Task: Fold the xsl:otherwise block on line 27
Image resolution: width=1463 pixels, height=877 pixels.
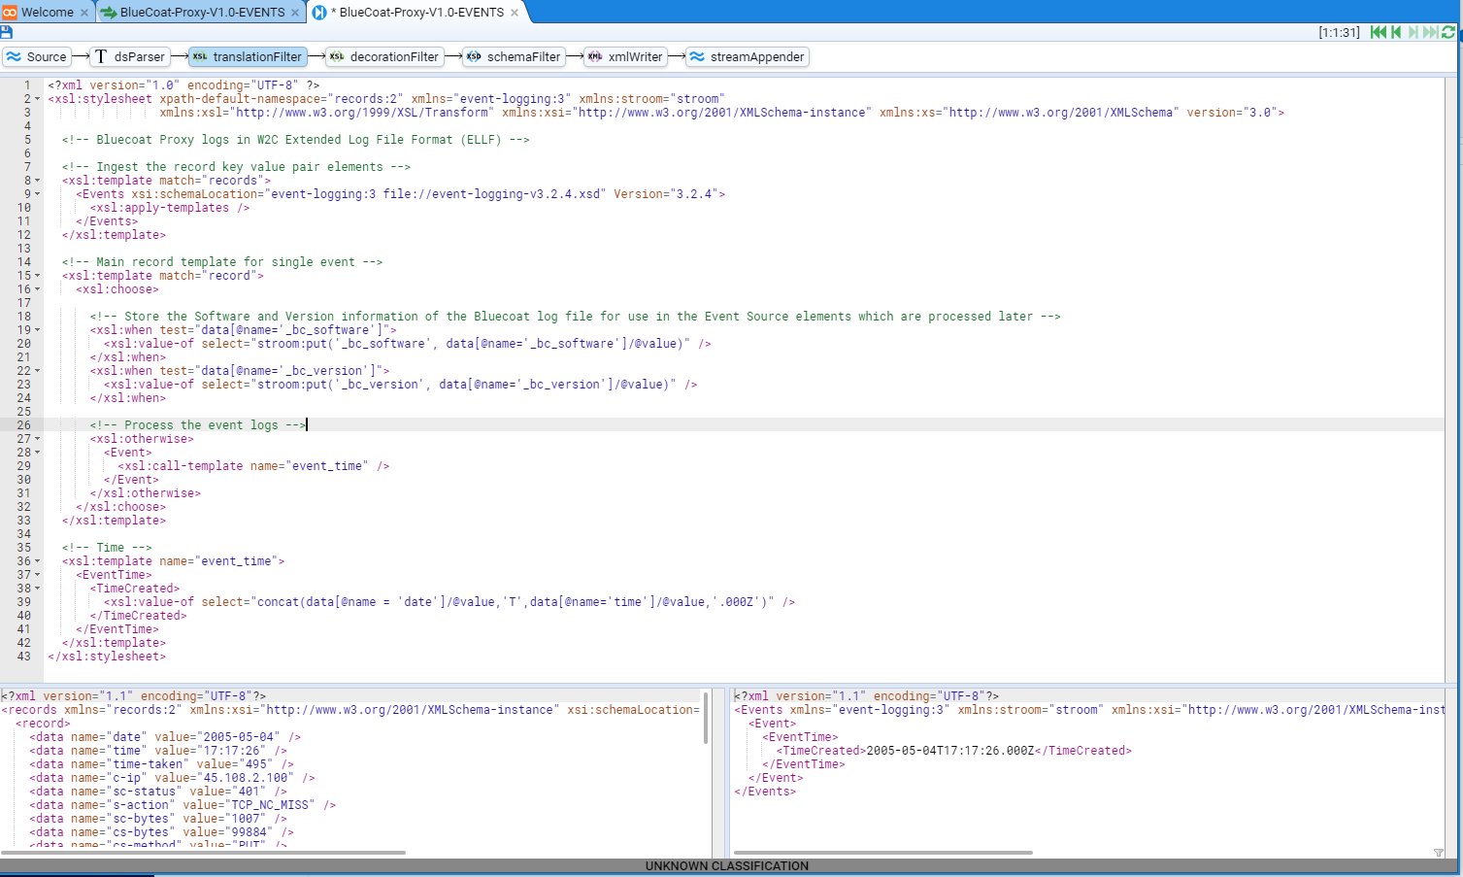Action: (x=38, y=439)
